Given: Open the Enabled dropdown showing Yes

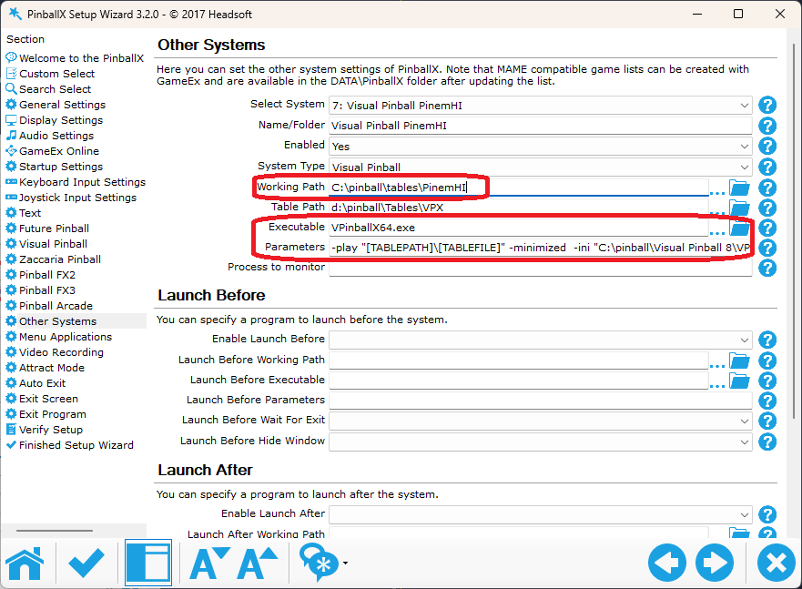Looking at the screenshot, I should click(x=540, y=147).
